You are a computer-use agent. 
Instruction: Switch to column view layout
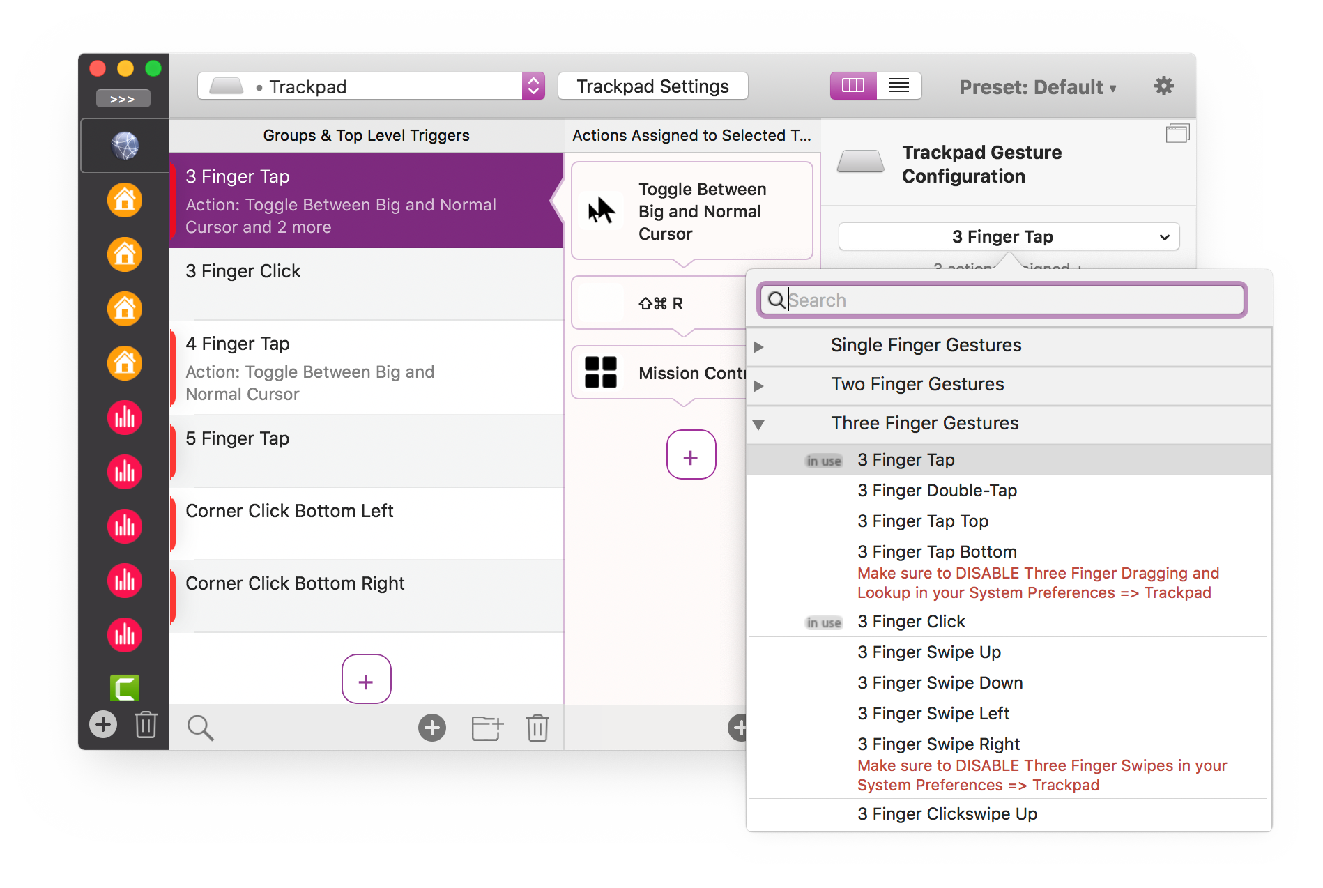click(x=852, y=85)
